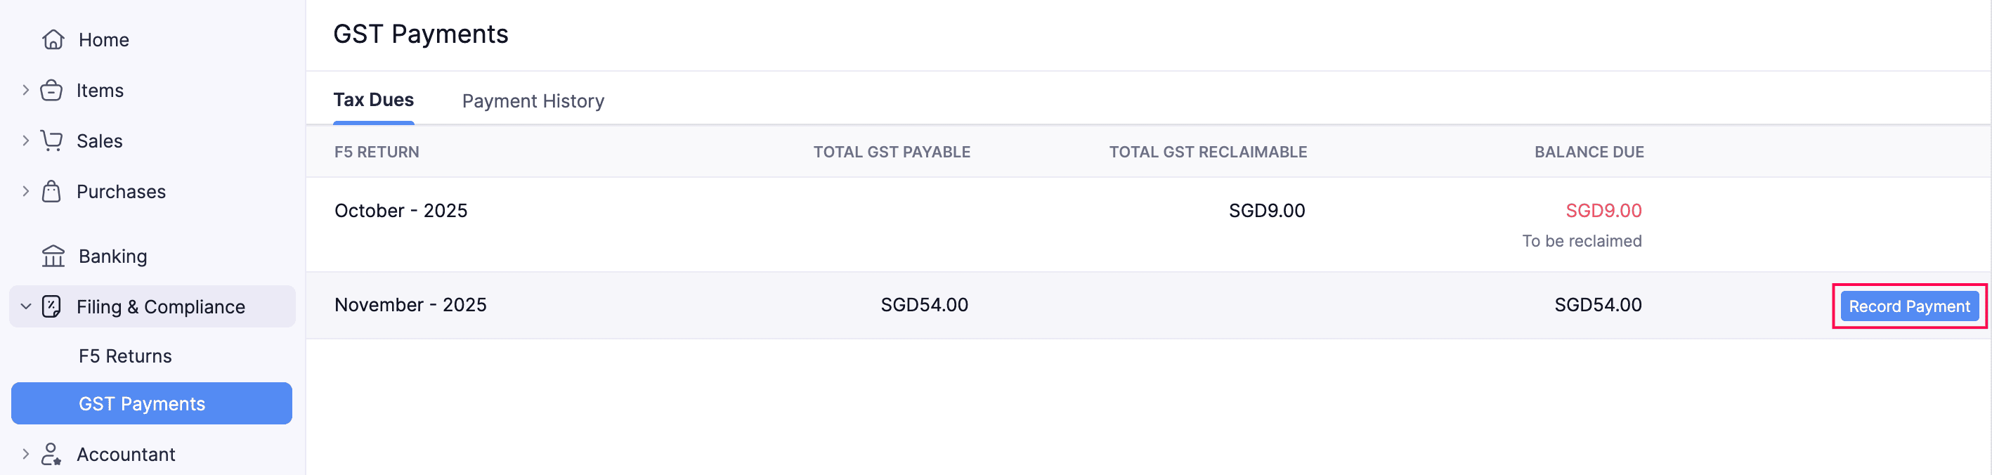1992x475 pixels.
Task: Click the Filing & Compliance document icon
Action: pyautogui.click(x=52, y=306)
